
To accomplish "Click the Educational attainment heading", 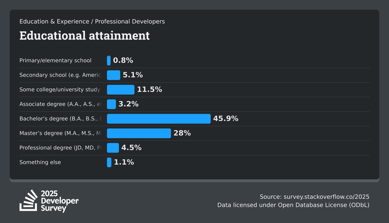I will point(85,36).
